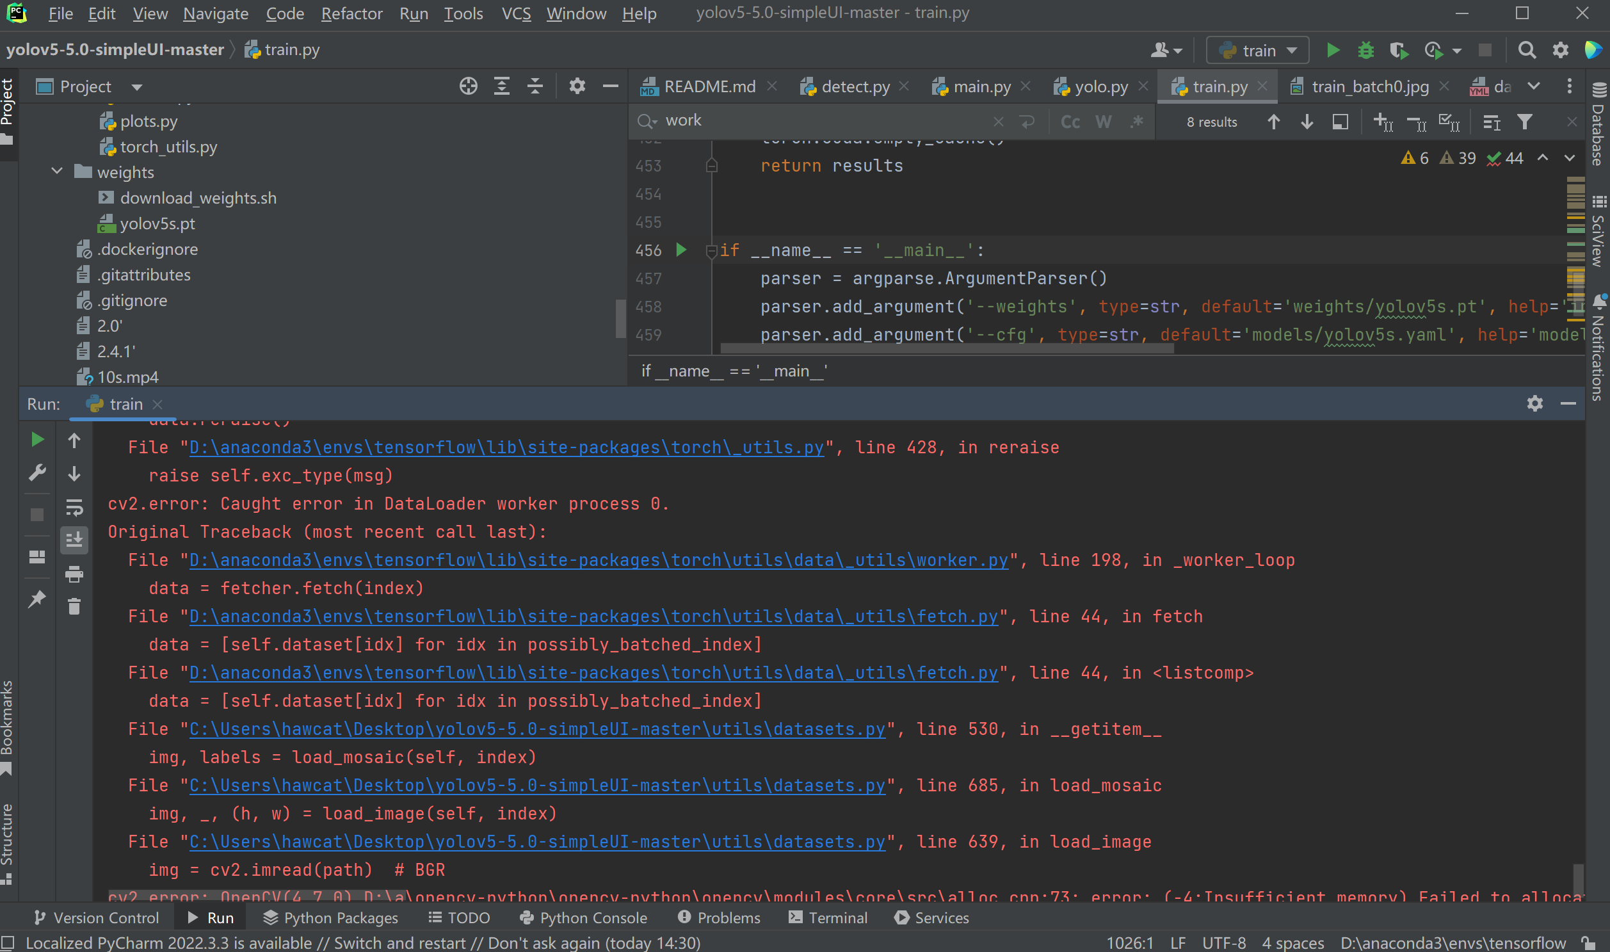Open the code with me user icon
1610x952 pixels.
[x=1166, y=50]
